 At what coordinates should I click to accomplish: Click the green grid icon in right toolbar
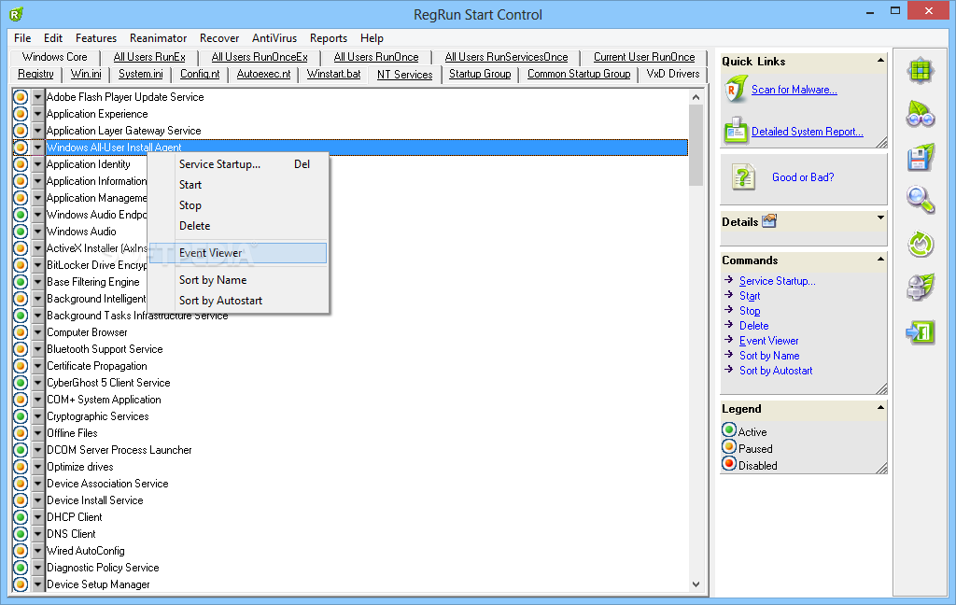(920, 71)
